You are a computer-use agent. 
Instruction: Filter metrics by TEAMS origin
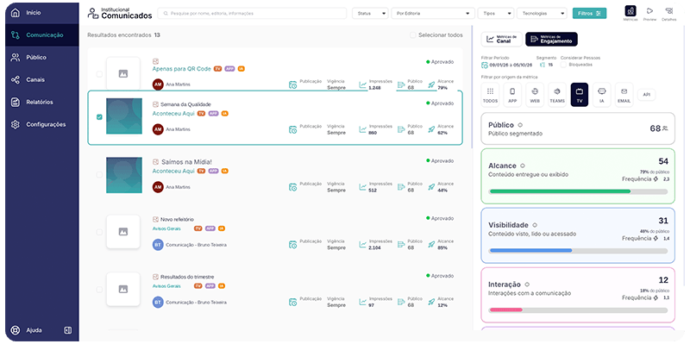click(557, 95)
